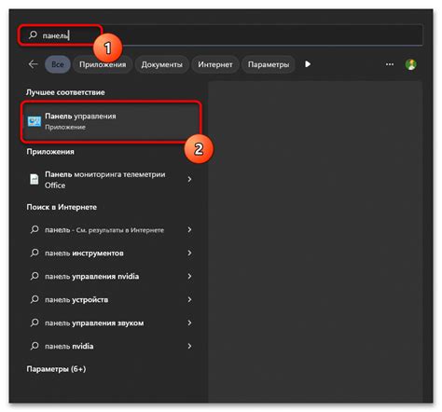
Task: Click search icon beside панель инструментов
Action: point(35,253)
